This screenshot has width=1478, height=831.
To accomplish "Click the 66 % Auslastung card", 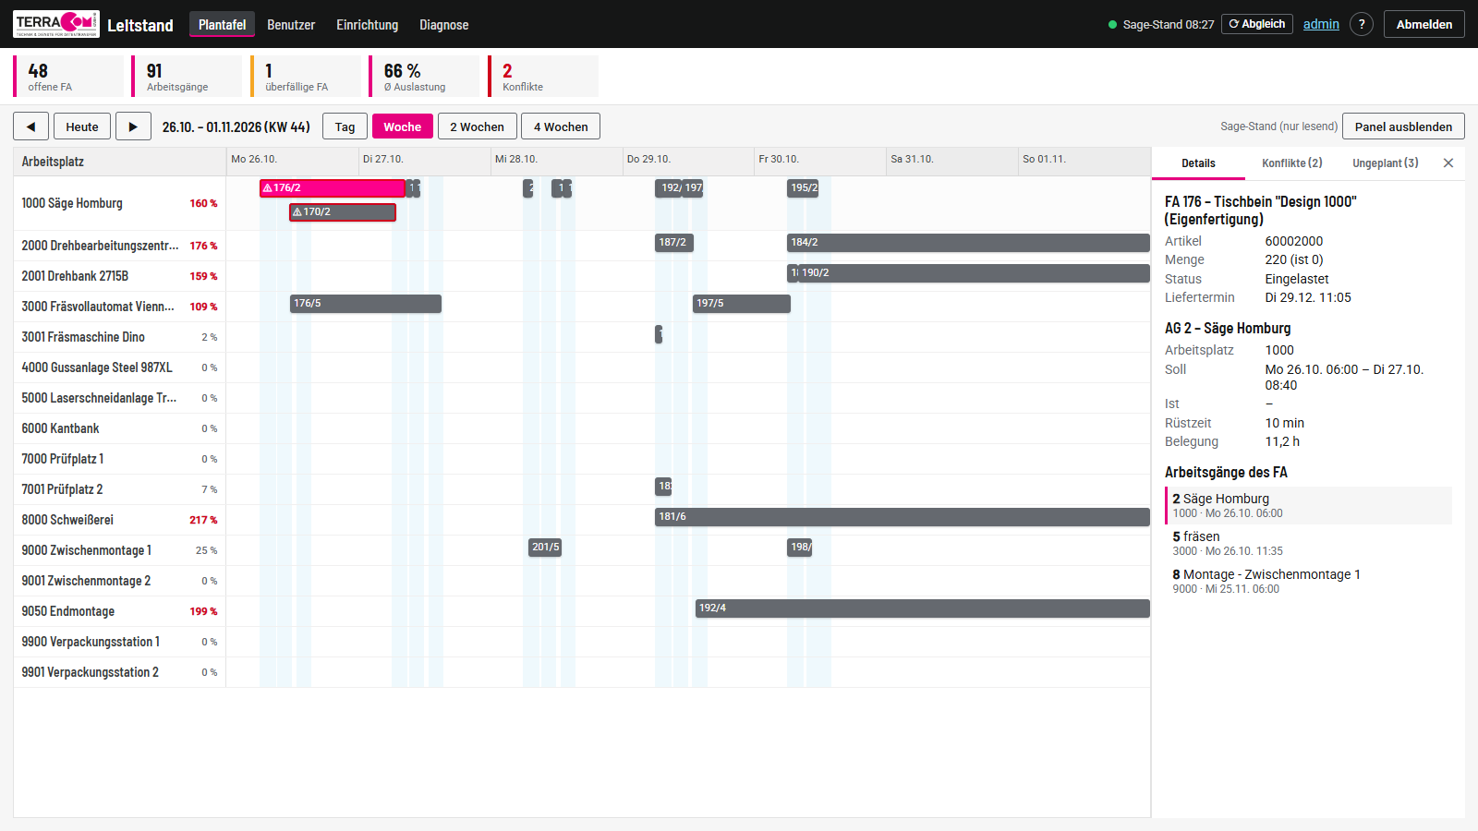I will (424, 77).
